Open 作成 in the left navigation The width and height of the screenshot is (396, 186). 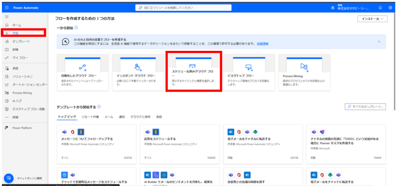(15, 34)
